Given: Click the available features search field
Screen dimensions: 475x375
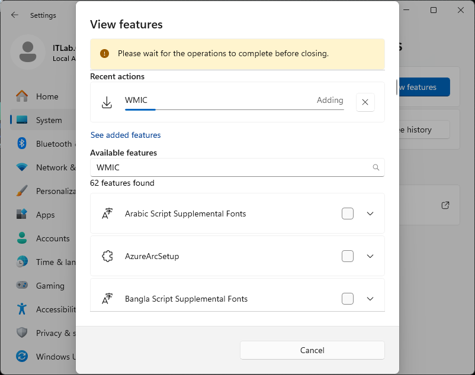Looking at the screenshot, I should click(231, 167).
